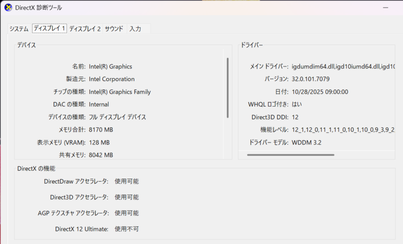The height and width of the screenshot is (244, 403).
Task: Click the 機能レベル: label
Action: (x=274, y=130)
